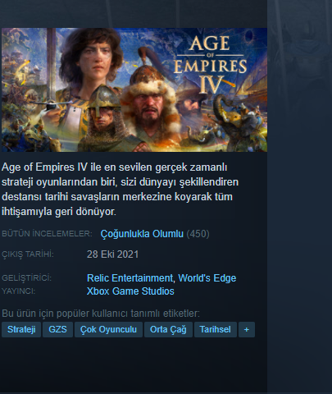Open the Çok Oyunculu tag
Screen dimensions: 332x394
(x=108, y=329)
